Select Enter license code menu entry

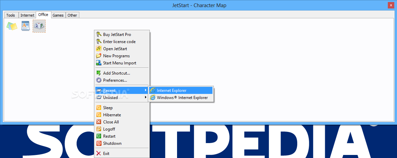click(122, 42)
